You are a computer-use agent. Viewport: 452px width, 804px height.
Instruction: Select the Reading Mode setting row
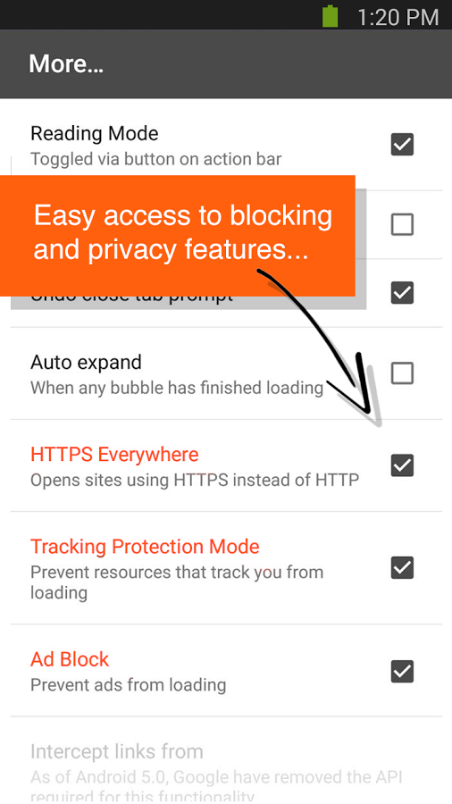pyautogui.click(x=226, y=145)
